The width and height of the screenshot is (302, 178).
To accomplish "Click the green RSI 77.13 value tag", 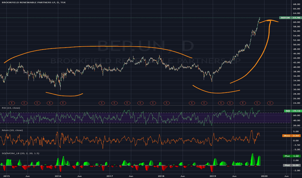I will (292, 111).
